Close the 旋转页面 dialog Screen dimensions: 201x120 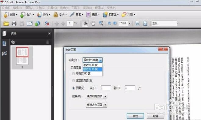(x=163, y=49)
